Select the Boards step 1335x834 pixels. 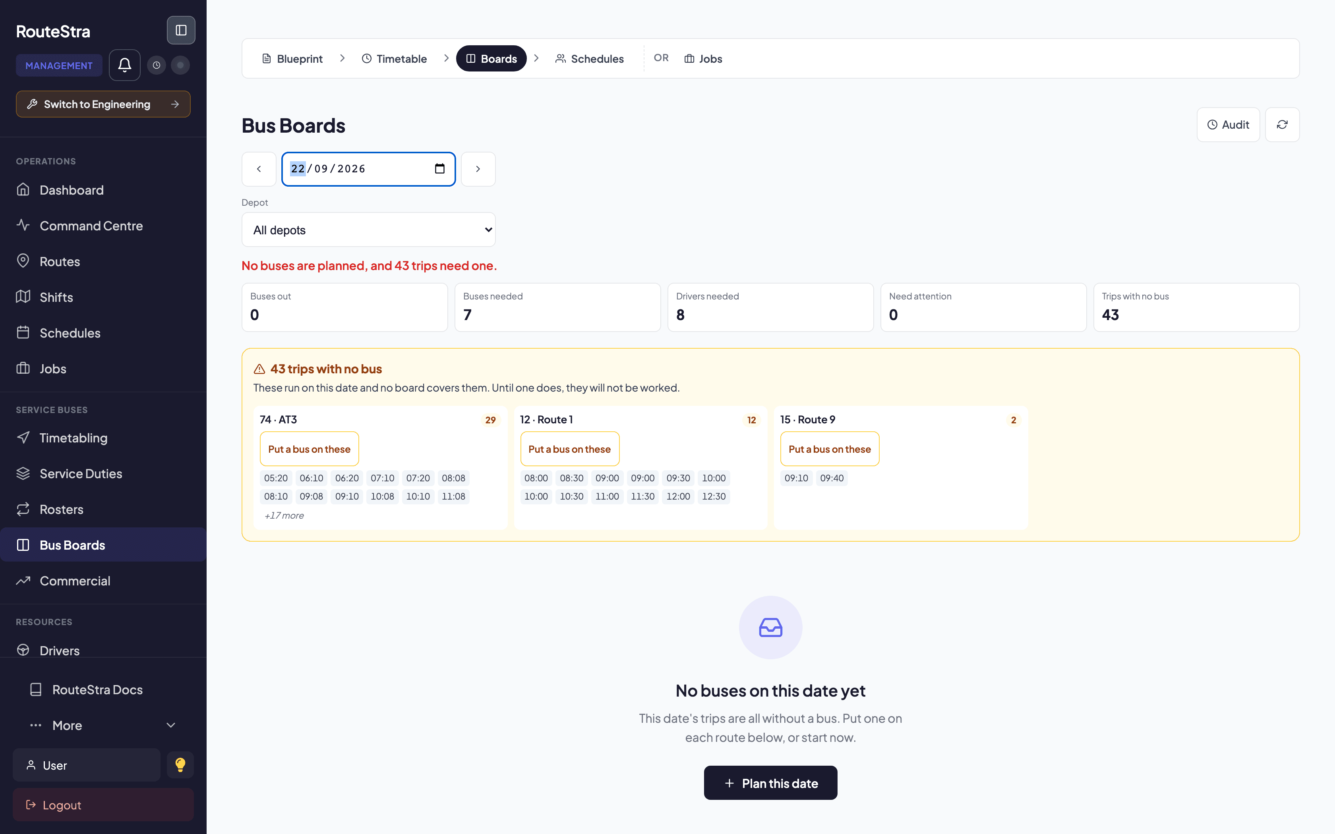(x=491, y=58)
